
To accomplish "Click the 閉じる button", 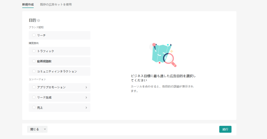I will tap(35, 129).
